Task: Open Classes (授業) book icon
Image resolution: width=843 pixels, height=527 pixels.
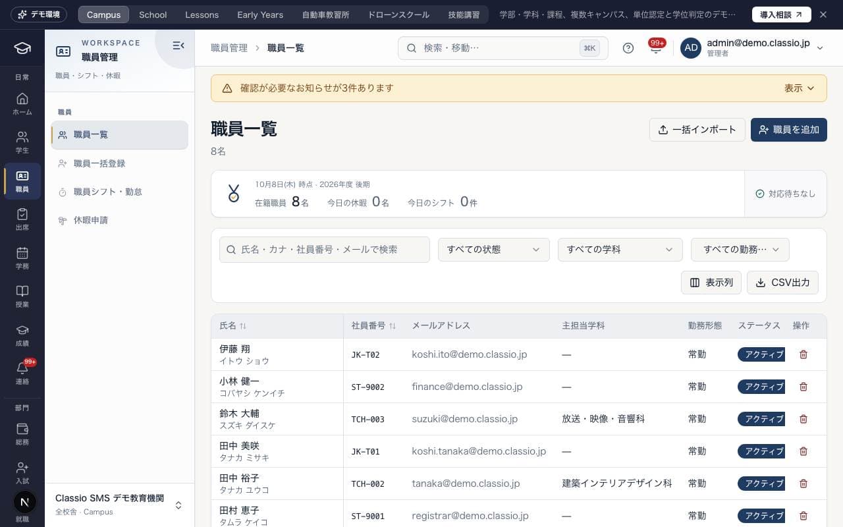Action: click(x=22, y=296)
